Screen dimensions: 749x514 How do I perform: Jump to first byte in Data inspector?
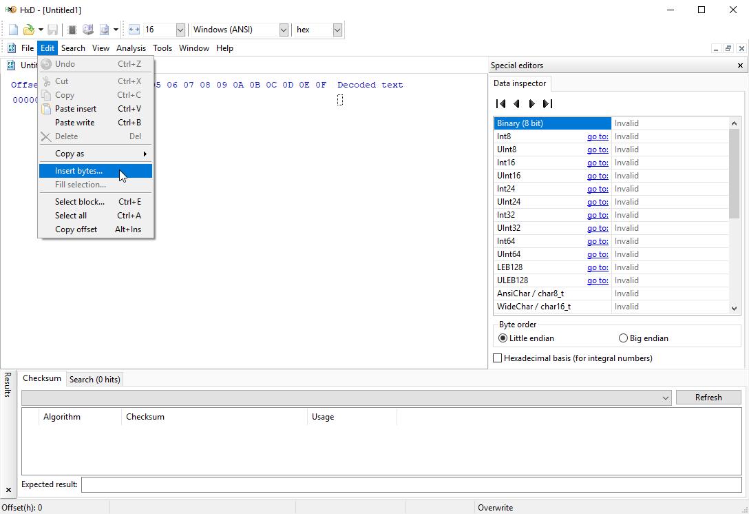click(501, 104)
